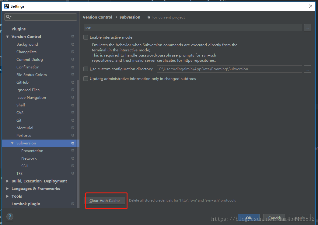Click project-level icon beside Network
318x225 pixels.
click(x=73, y=158)
